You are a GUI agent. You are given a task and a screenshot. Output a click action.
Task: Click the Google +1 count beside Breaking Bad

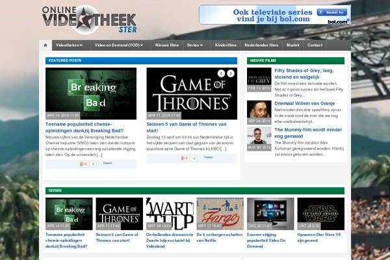(x=93, y=164)
